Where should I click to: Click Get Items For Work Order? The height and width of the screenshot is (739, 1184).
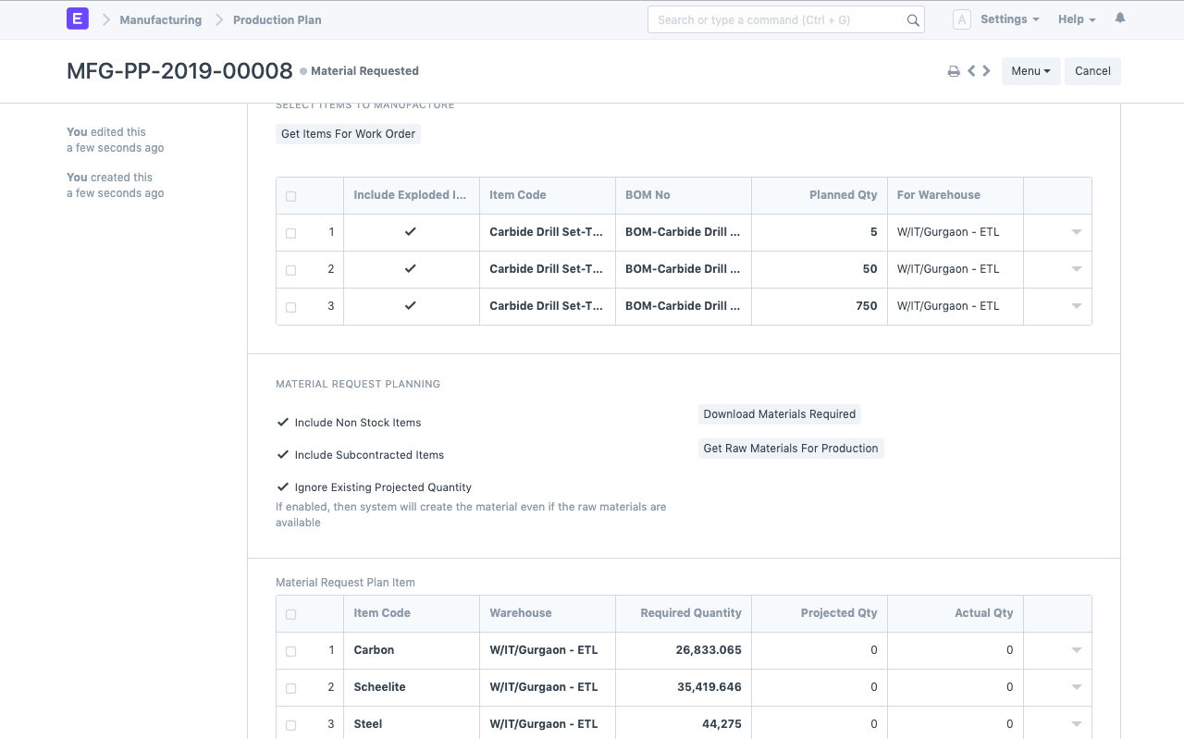(x=348, y=134)
